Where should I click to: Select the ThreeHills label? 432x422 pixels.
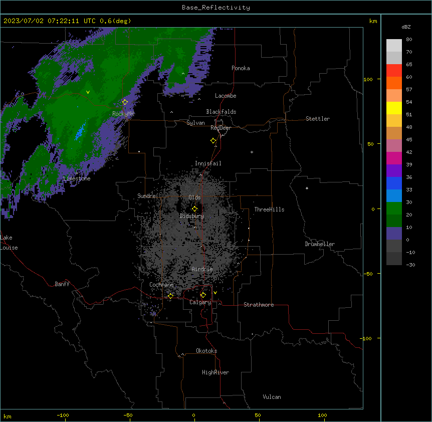coord(269,209)
